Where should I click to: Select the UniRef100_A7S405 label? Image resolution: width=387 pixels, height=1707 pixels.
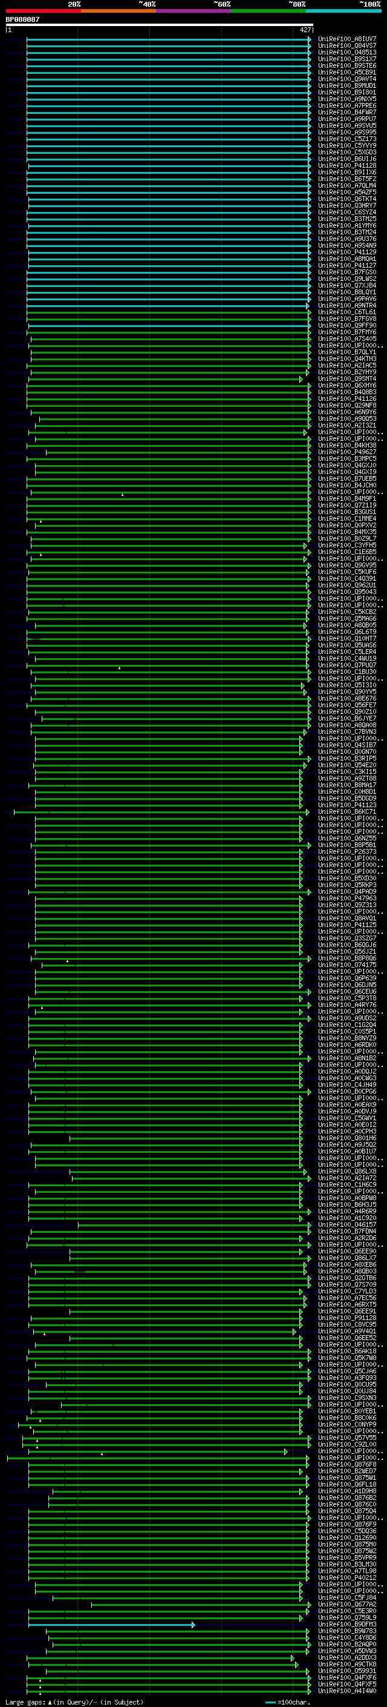[x=346, y=338]
